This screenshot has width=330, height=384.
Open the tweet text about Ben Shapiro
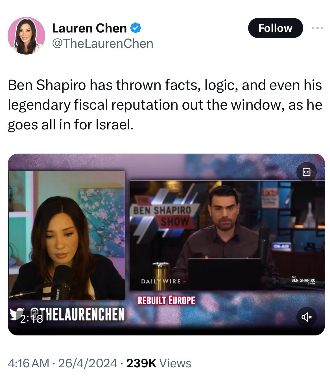[165, 105]
